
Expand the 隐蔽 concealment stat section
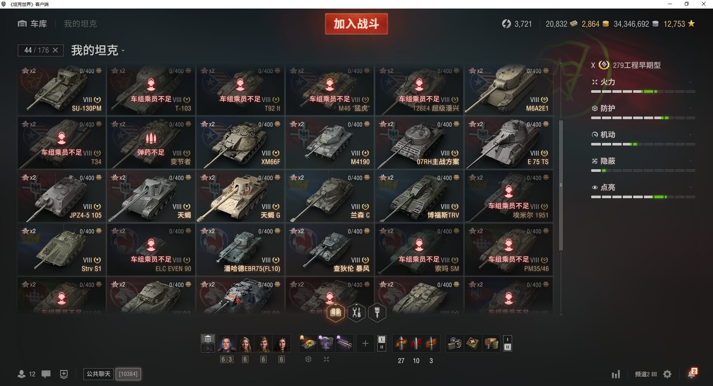click(x=643, y=161)
